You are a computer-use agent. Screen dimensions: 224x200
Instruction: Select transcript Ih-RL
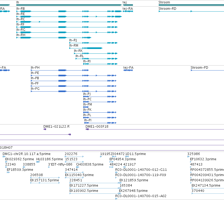(79, 56)
